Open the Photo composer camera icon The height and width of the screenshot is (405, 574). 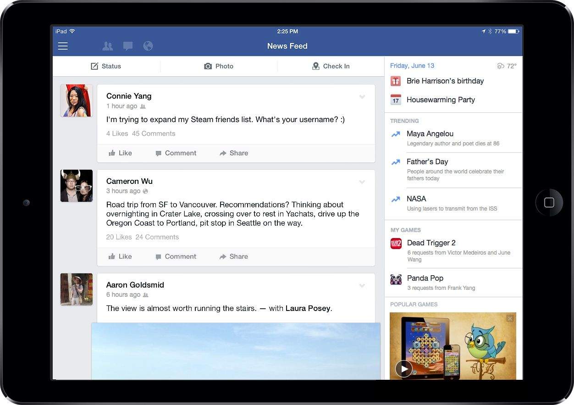(208, 66)
